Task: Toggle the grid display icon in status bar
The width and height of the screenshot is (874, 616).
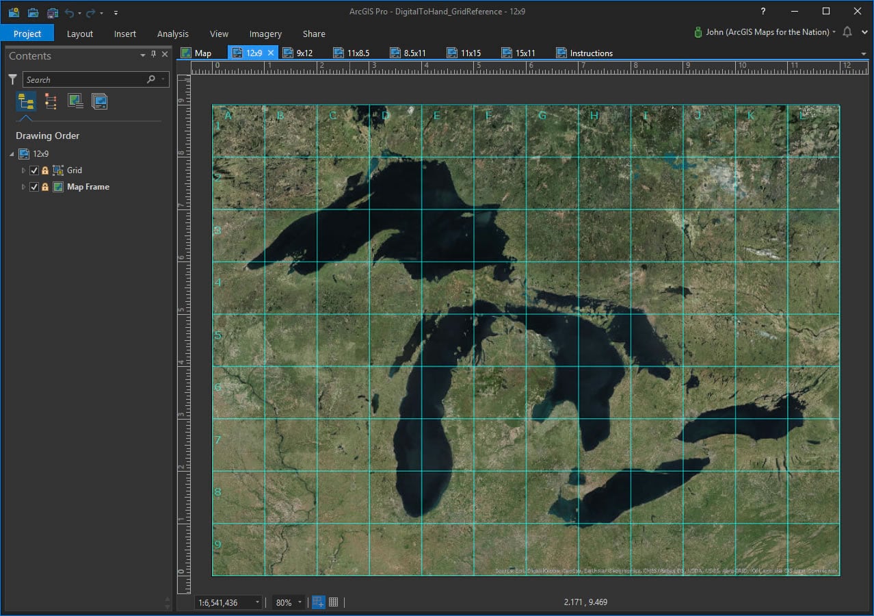Action: pyautogui.click(x=334, y=602)
